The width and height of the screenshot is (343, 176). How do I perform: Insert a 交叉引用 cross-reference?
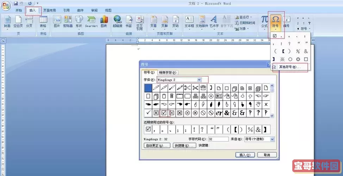[139, 22]
